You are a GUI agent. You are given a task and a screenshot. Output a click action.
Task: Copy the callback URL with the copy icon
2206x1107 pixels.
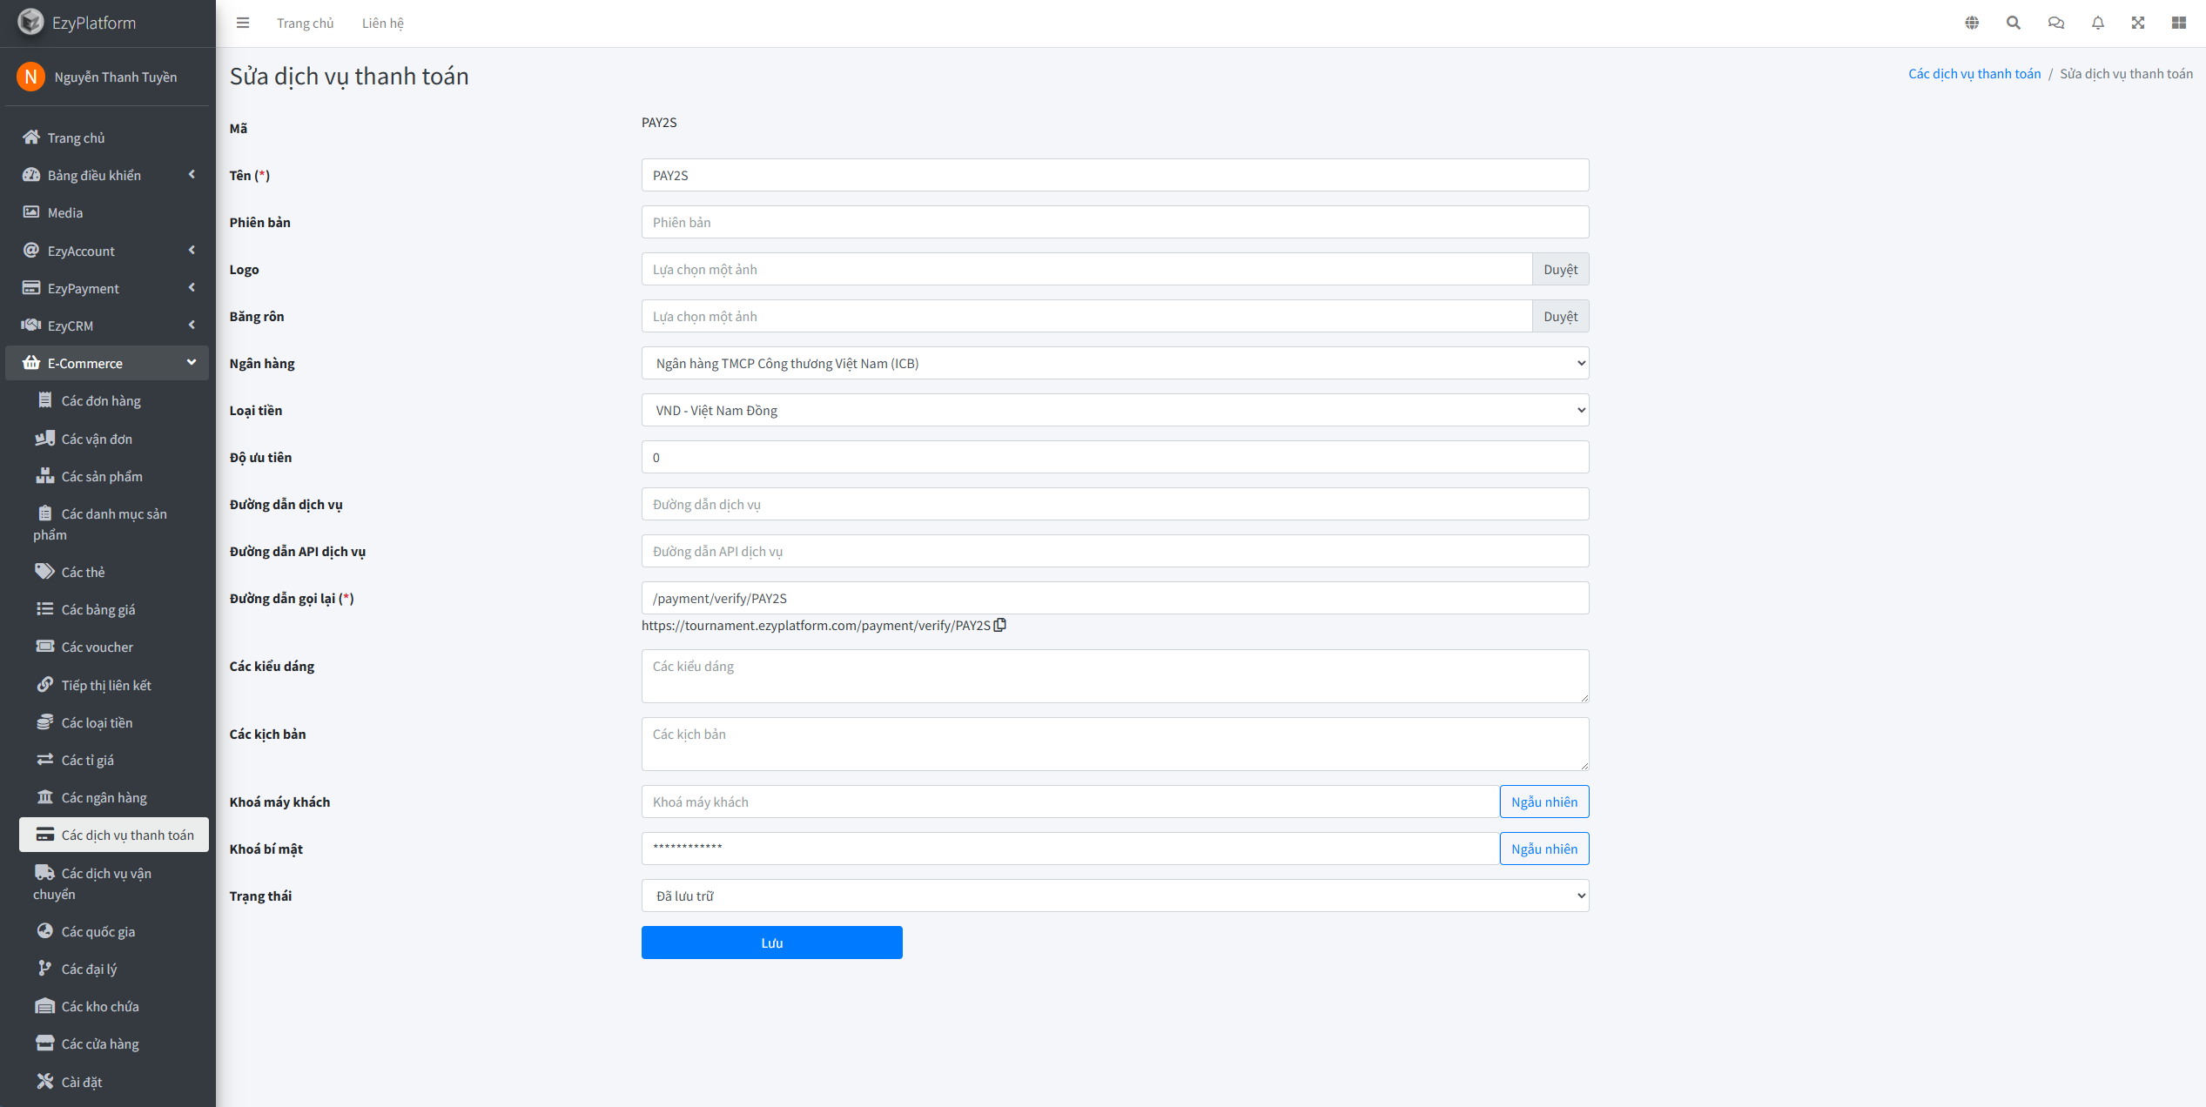point(1000,625)
